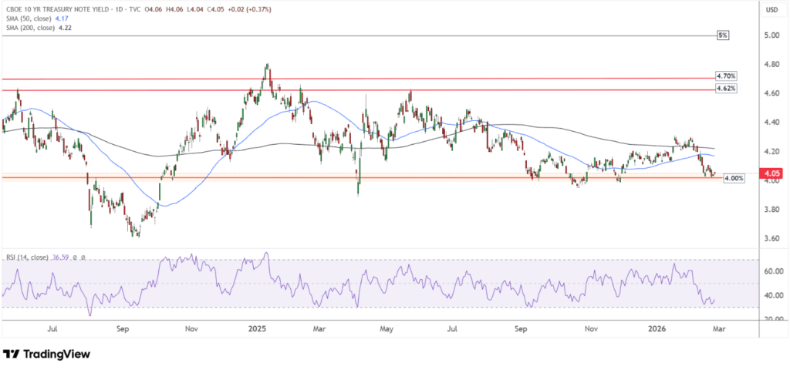790x370 pixels.
Task: Click the 4.00% support label
Action: [734, 178]
